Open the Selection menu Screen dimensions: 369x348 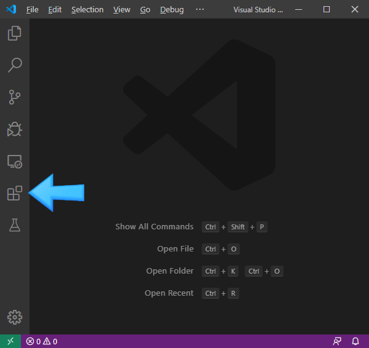click(x=87, y=10)
